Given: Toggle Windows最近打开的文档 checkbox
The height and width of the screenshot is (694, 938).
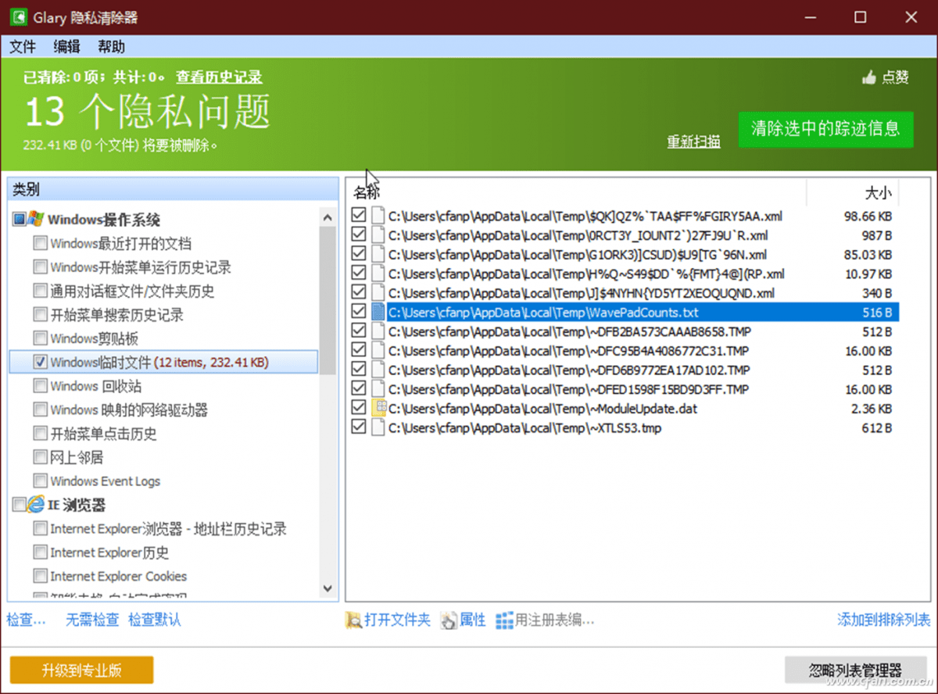Looking at the screenshot, I should [40, 244].
